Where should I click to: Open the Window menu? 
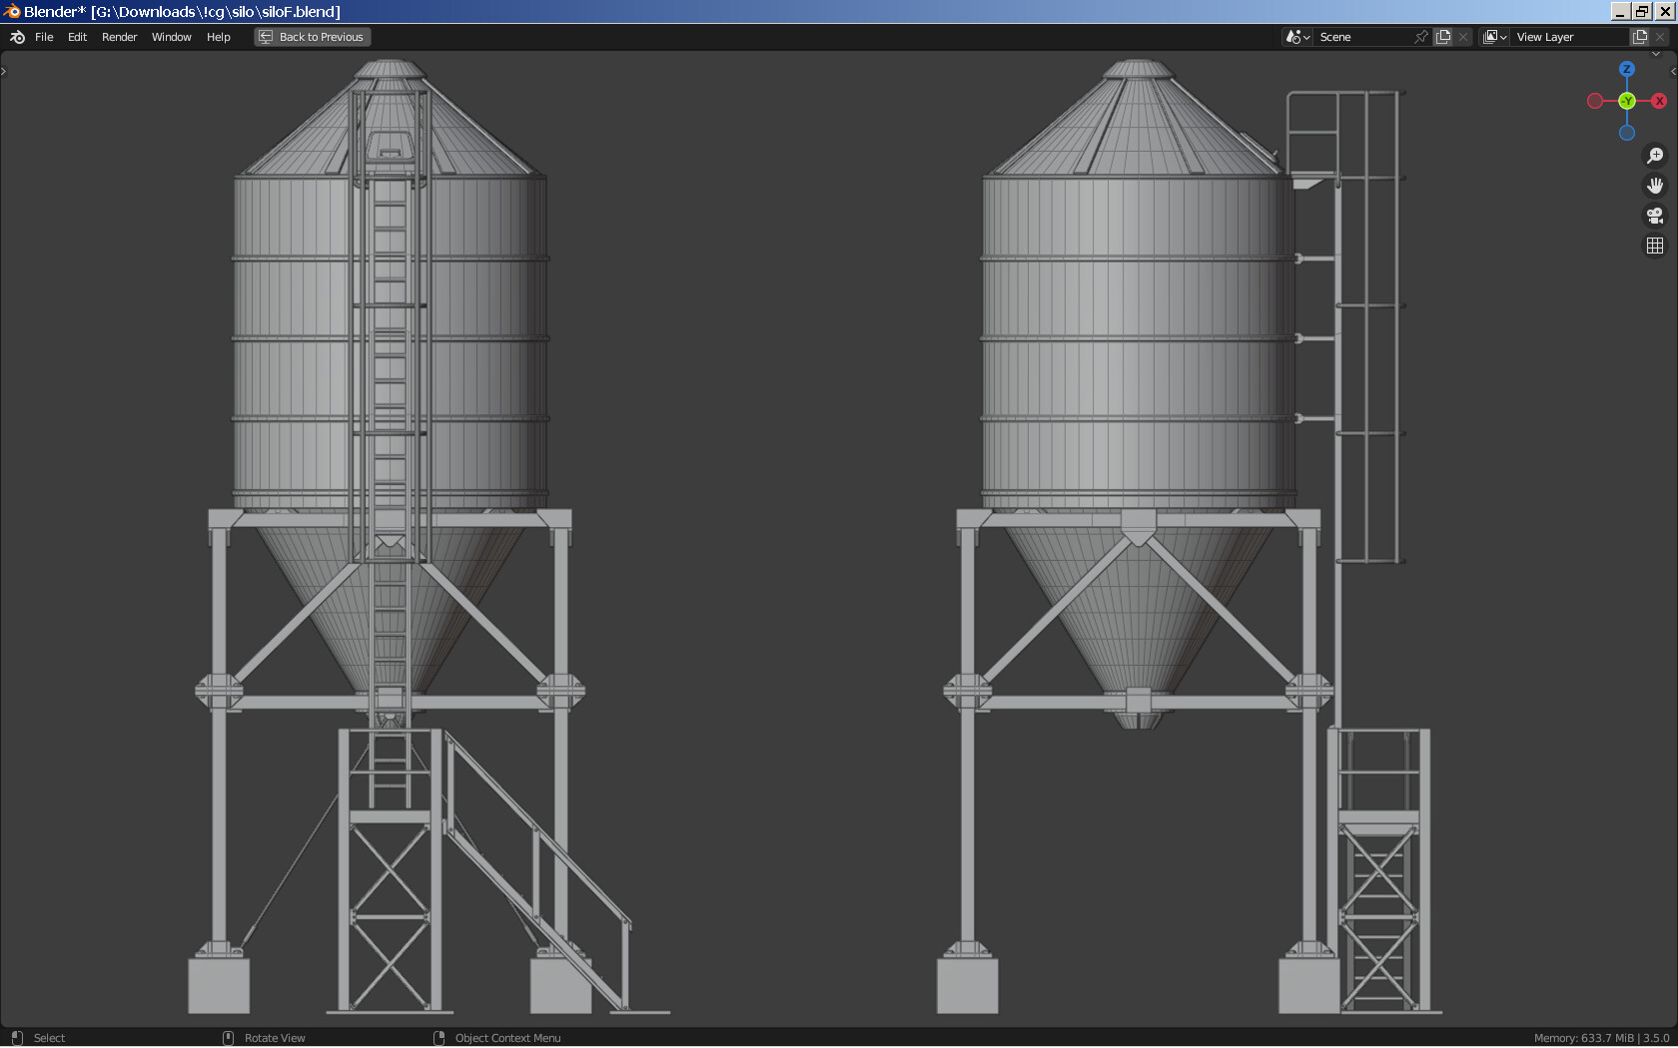tap(171, 37)
